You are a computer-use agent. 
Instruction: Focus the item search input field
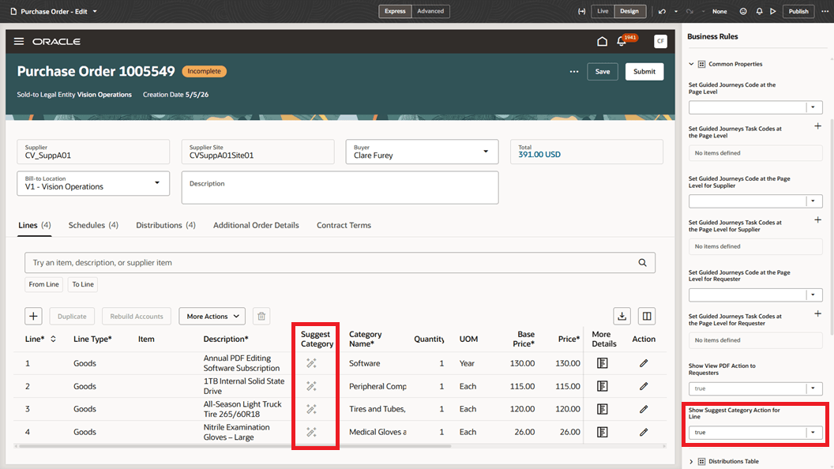(332, 263)
